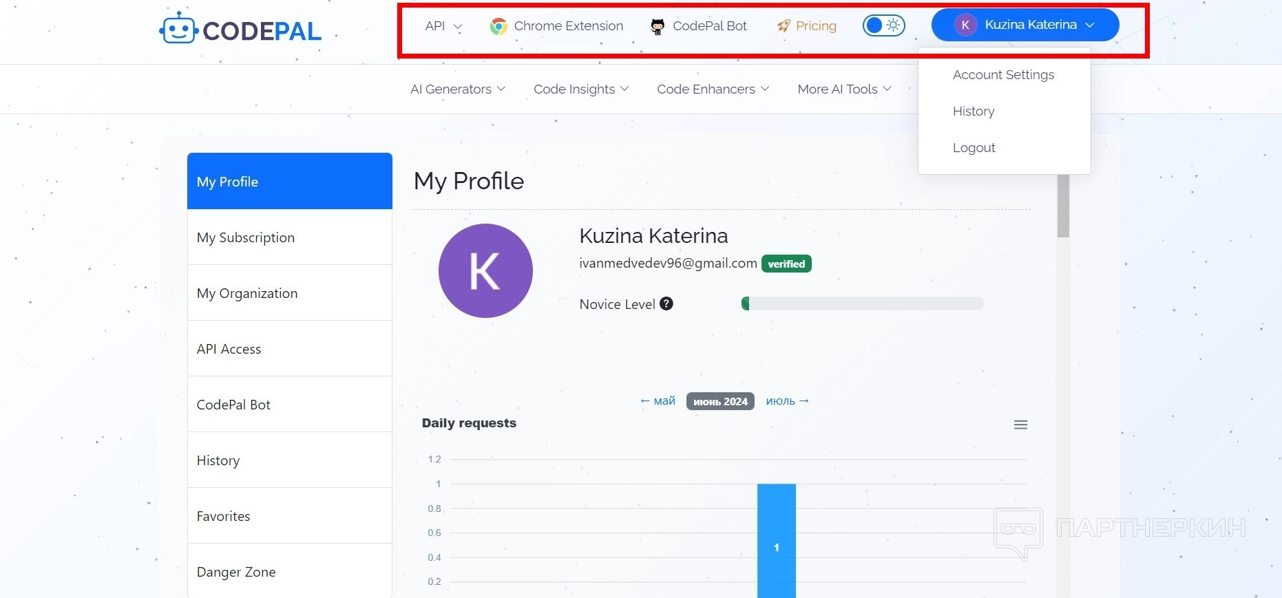
Task: Expand the API dropdown menu
Action: 443,26
